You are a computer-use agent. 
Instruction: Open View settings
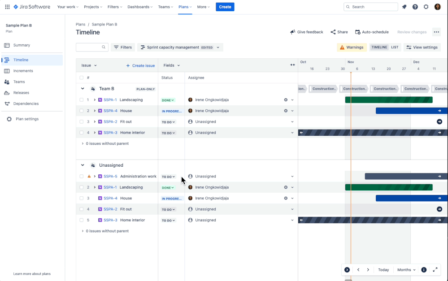(x=422, y=48)
